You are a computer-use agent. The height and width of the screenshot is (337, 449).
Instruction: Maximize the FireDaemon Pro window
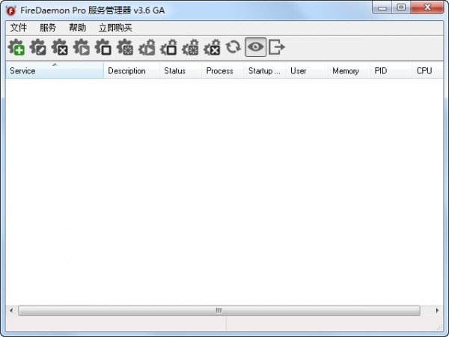click(401, 7)
